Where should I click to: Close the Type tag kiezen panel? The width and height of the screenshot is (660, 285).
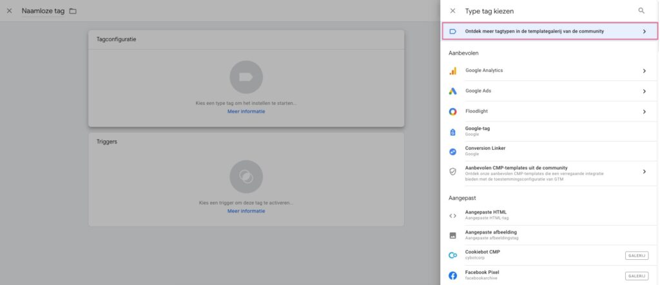click(452, 11)
